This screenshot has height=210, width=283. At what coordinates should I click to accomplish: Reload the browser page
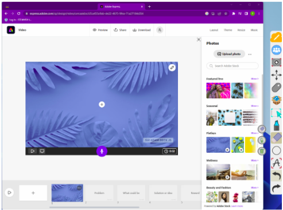pos(19,14)
